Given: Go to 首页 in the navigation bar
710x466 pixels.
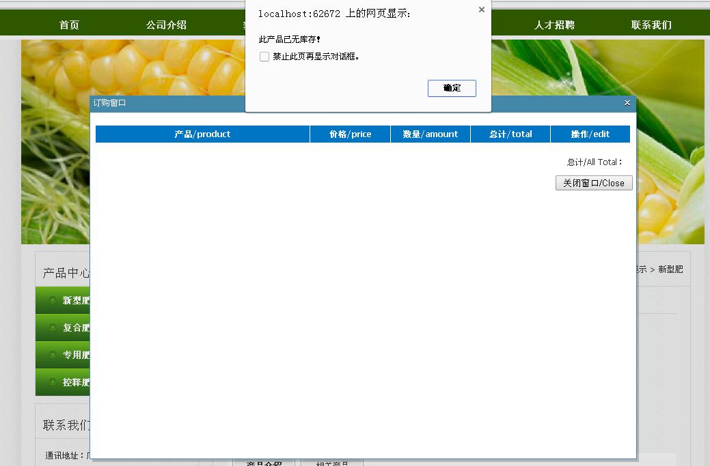Looking at the screenshot, I should click(69, 25).
